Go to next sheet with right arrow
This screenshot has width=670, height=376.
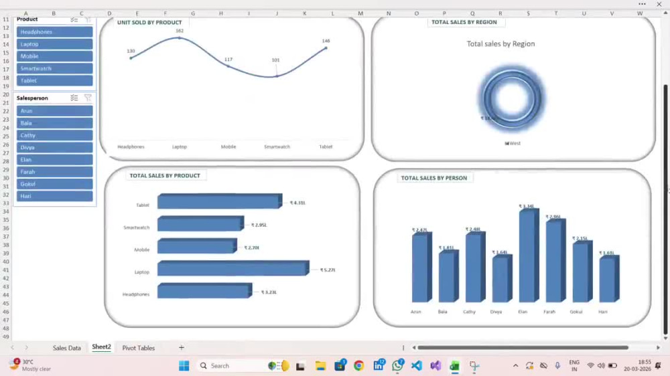tap(27, 348)
